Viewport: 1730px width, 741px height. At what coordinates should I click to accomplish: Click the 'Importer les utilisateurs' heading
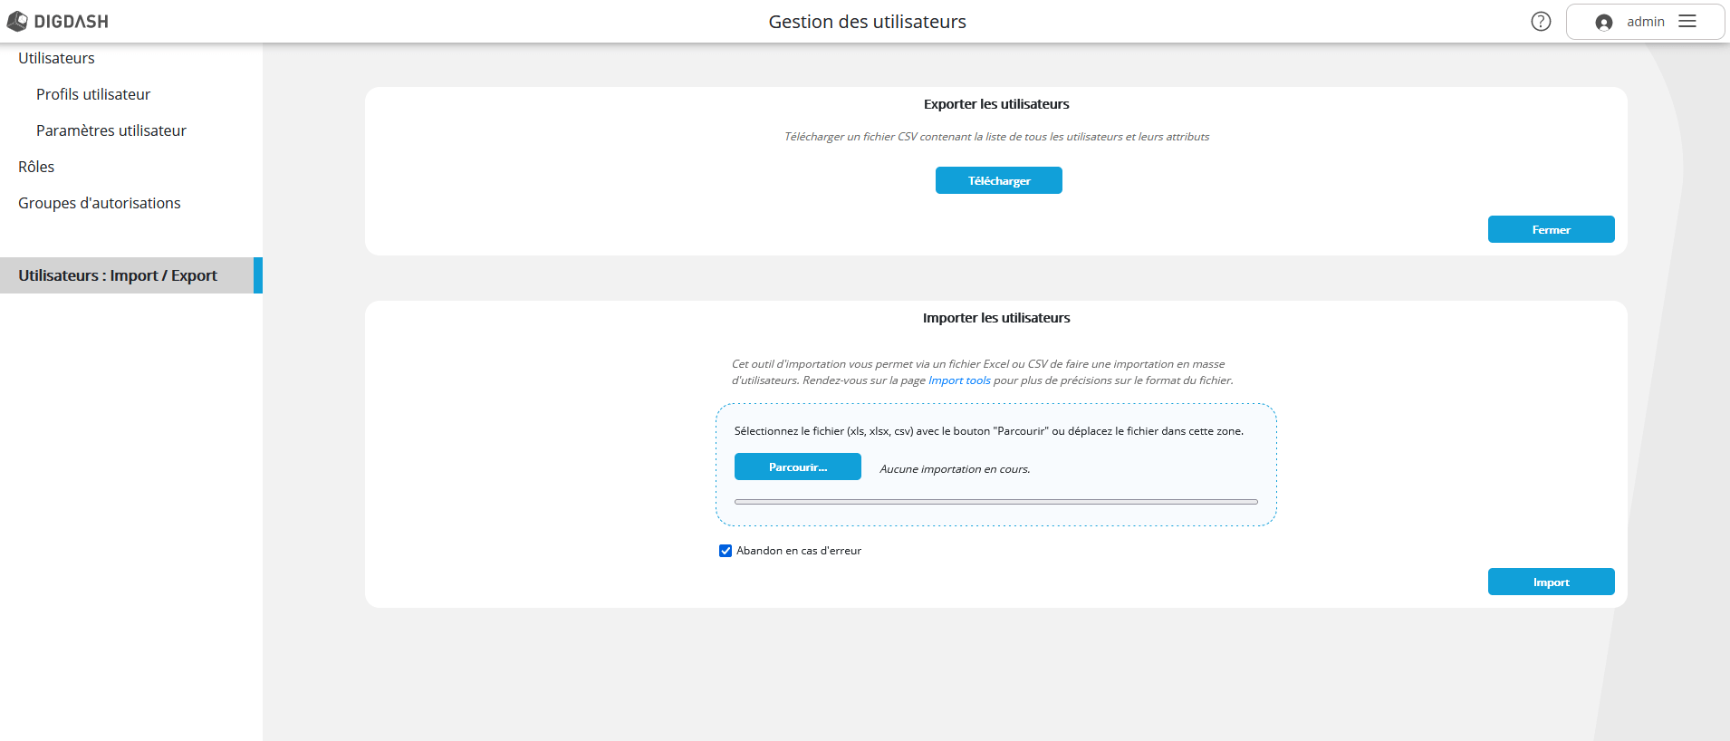(x=996, y=318)
